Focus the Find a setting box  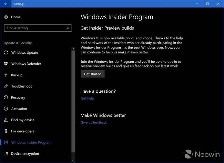click(x=38, y=28)
